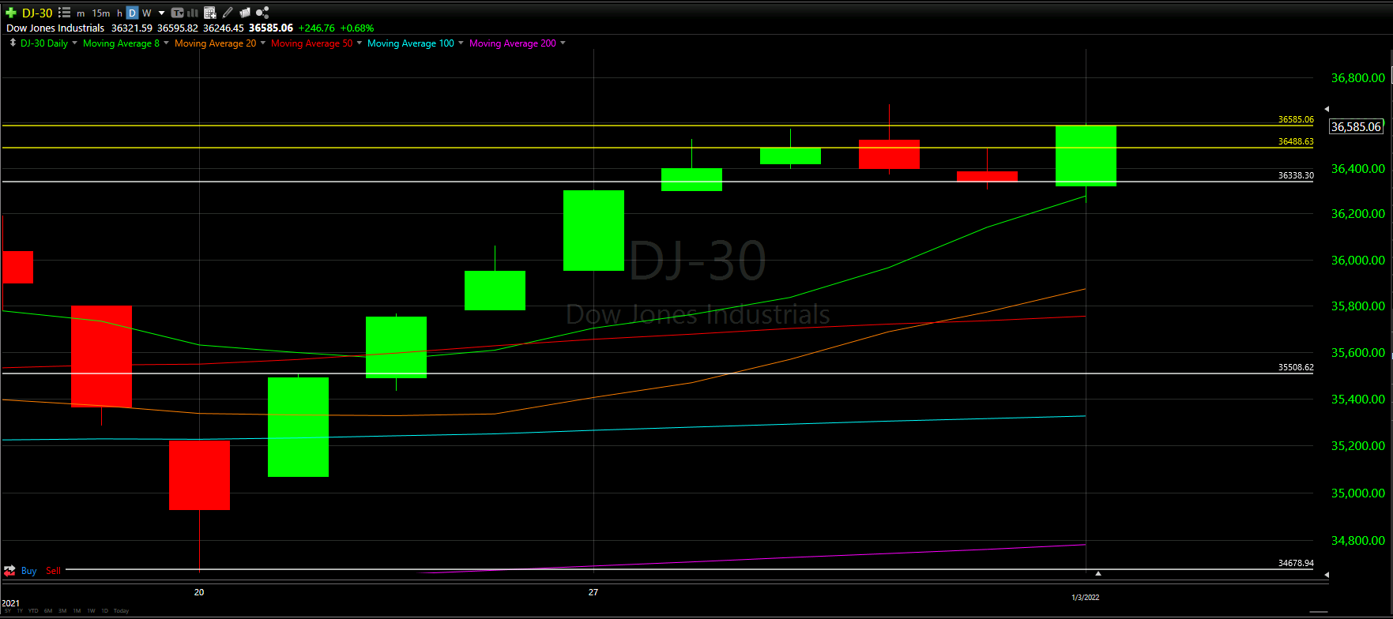
Task: Select the YTD range
Action: [33, 611]
